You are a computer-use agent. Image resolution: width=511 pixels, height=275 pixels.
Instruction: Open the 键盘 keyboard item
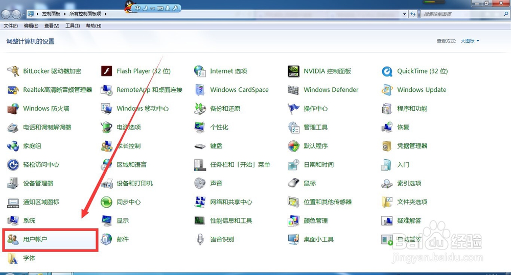point(216,146)
